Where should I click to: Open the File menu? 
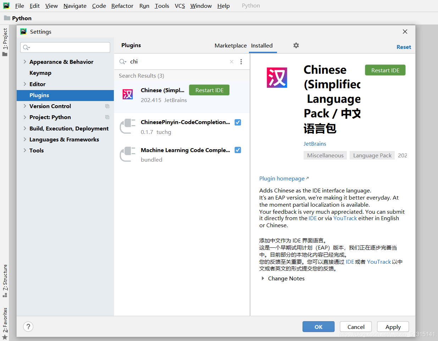20,6
